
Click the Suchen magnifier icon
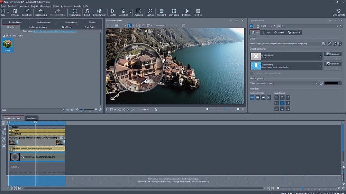(x=150, y=11)
